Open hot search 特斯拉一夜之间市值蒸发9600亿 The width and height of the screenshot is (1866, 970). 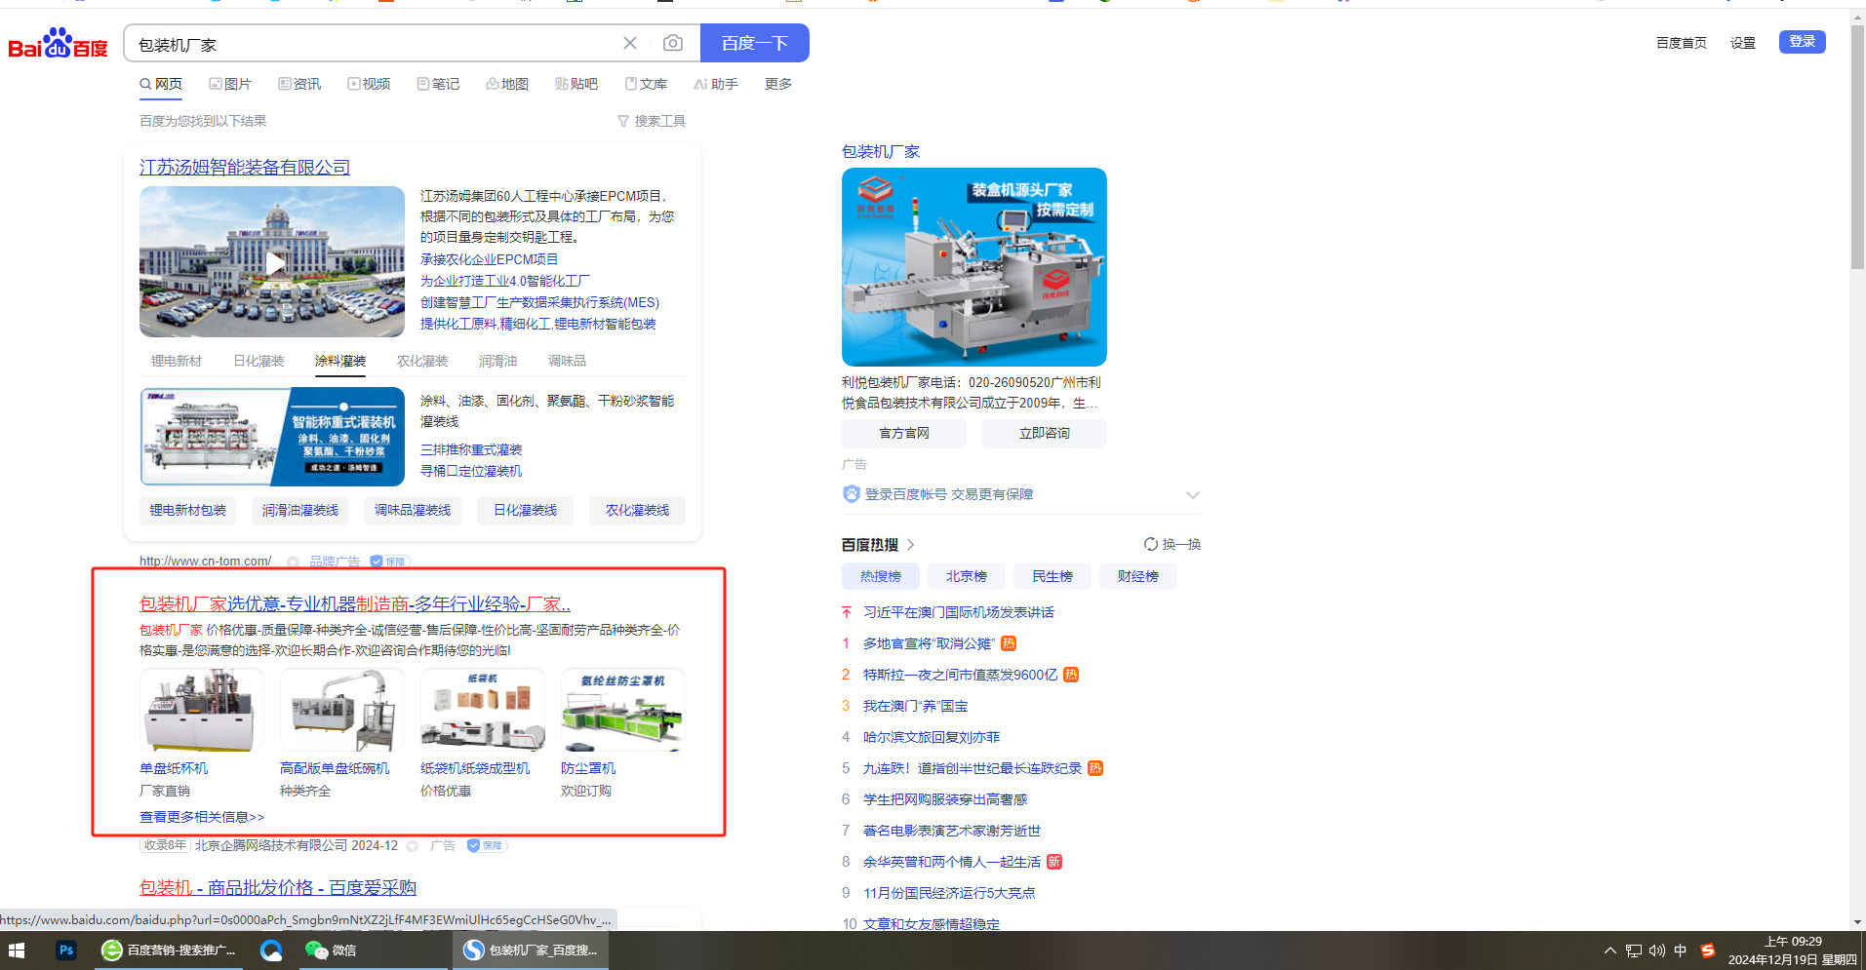pos(960,675)
